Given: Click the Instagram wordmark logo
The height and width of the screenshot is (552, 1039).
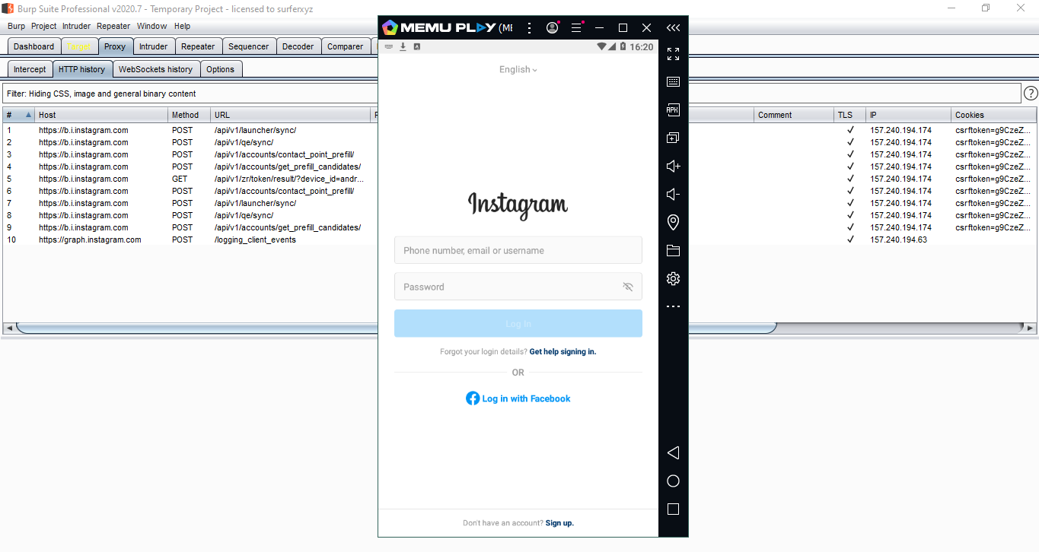Looking at the screenshot, I should [x=518, y=205].
